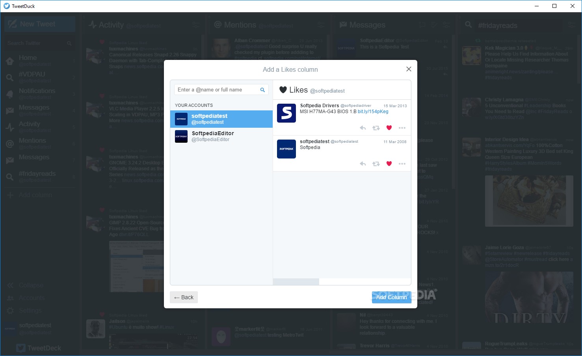This screenshot has width=582, height=356.
Task: Click the softpediatest profile at sidebar bottom
Action: coord(28,328)
